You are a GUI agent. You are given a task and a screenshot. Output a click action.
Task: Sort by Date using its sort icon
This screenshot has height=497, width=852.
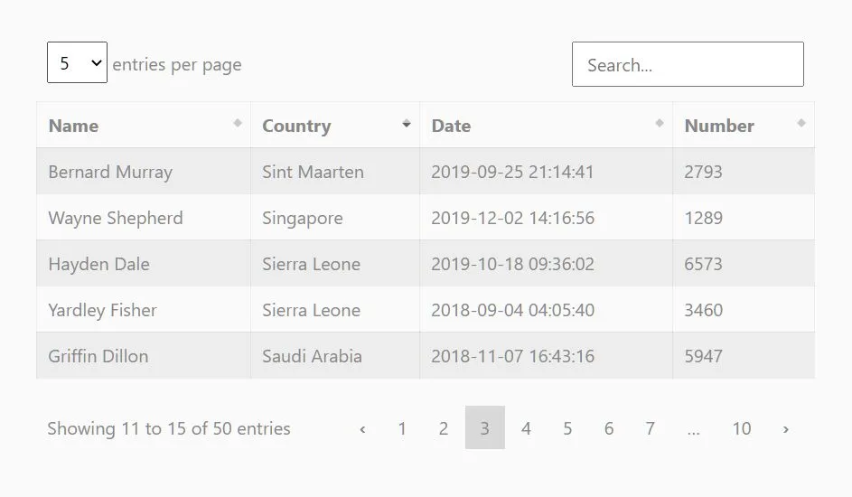(x=660, y=123)
